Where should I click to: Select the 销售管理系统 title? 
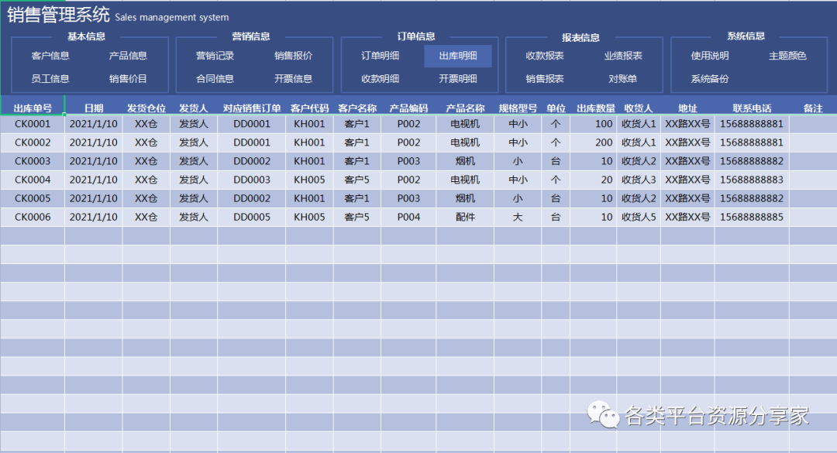pos(58,15)
